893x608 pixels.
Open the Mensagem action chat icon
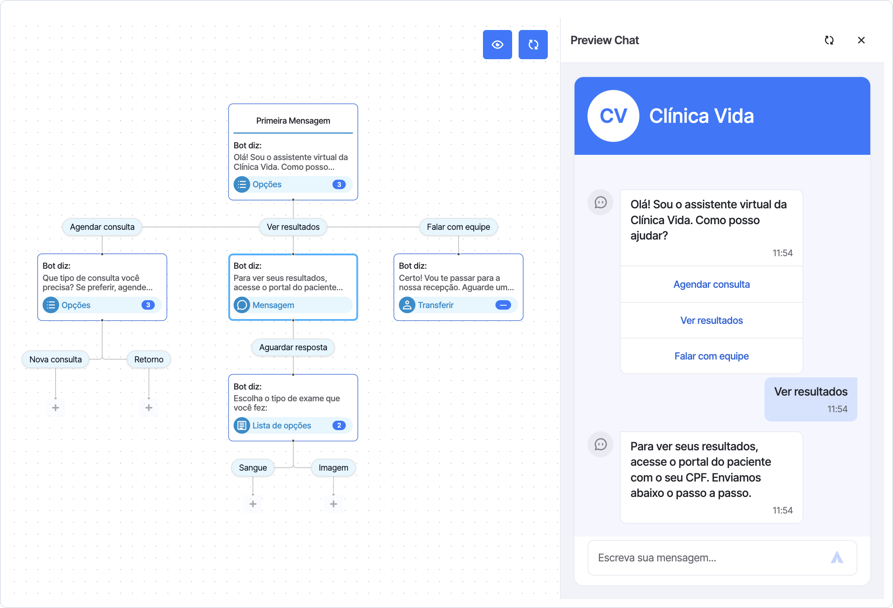[242, 305]
